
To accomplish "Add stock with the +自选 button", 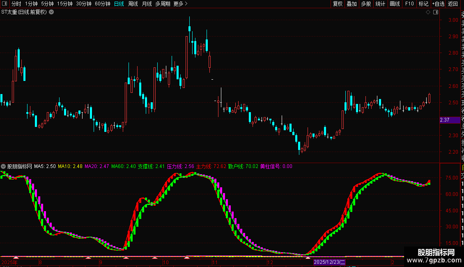I will (438, 4).
